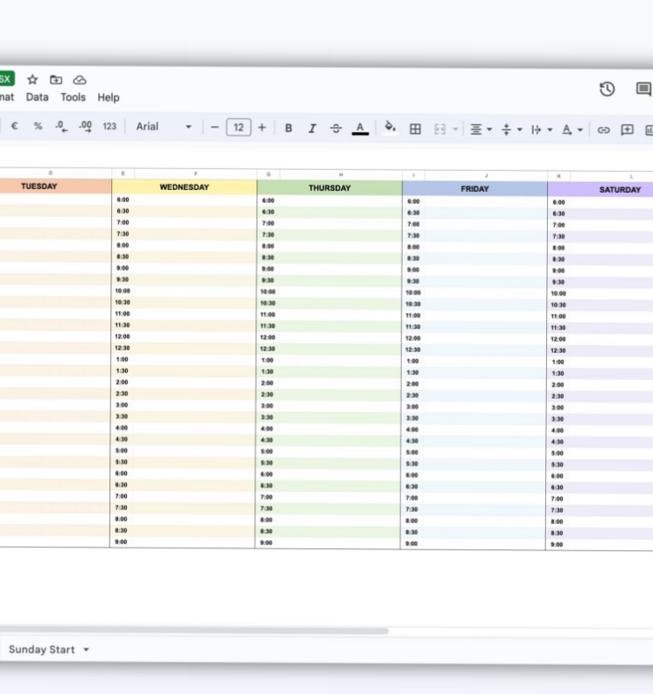Select the SATURDAY header cell
The image size is (653, 694).
[601, 190]
